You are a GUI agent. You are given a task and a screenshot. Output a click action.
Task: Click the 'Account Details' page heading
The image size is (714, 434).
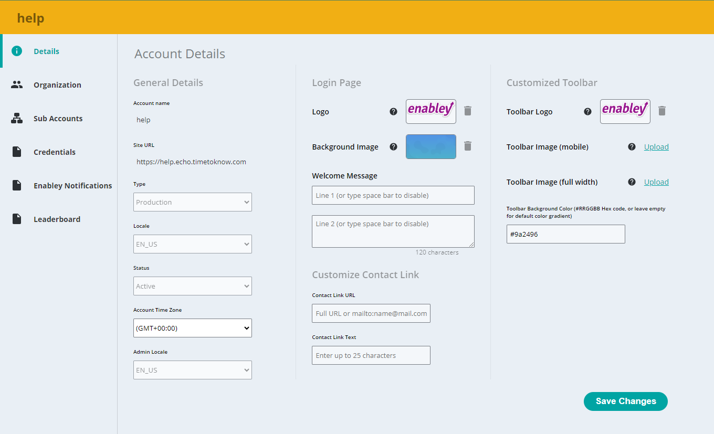click(x=180, y=54)
